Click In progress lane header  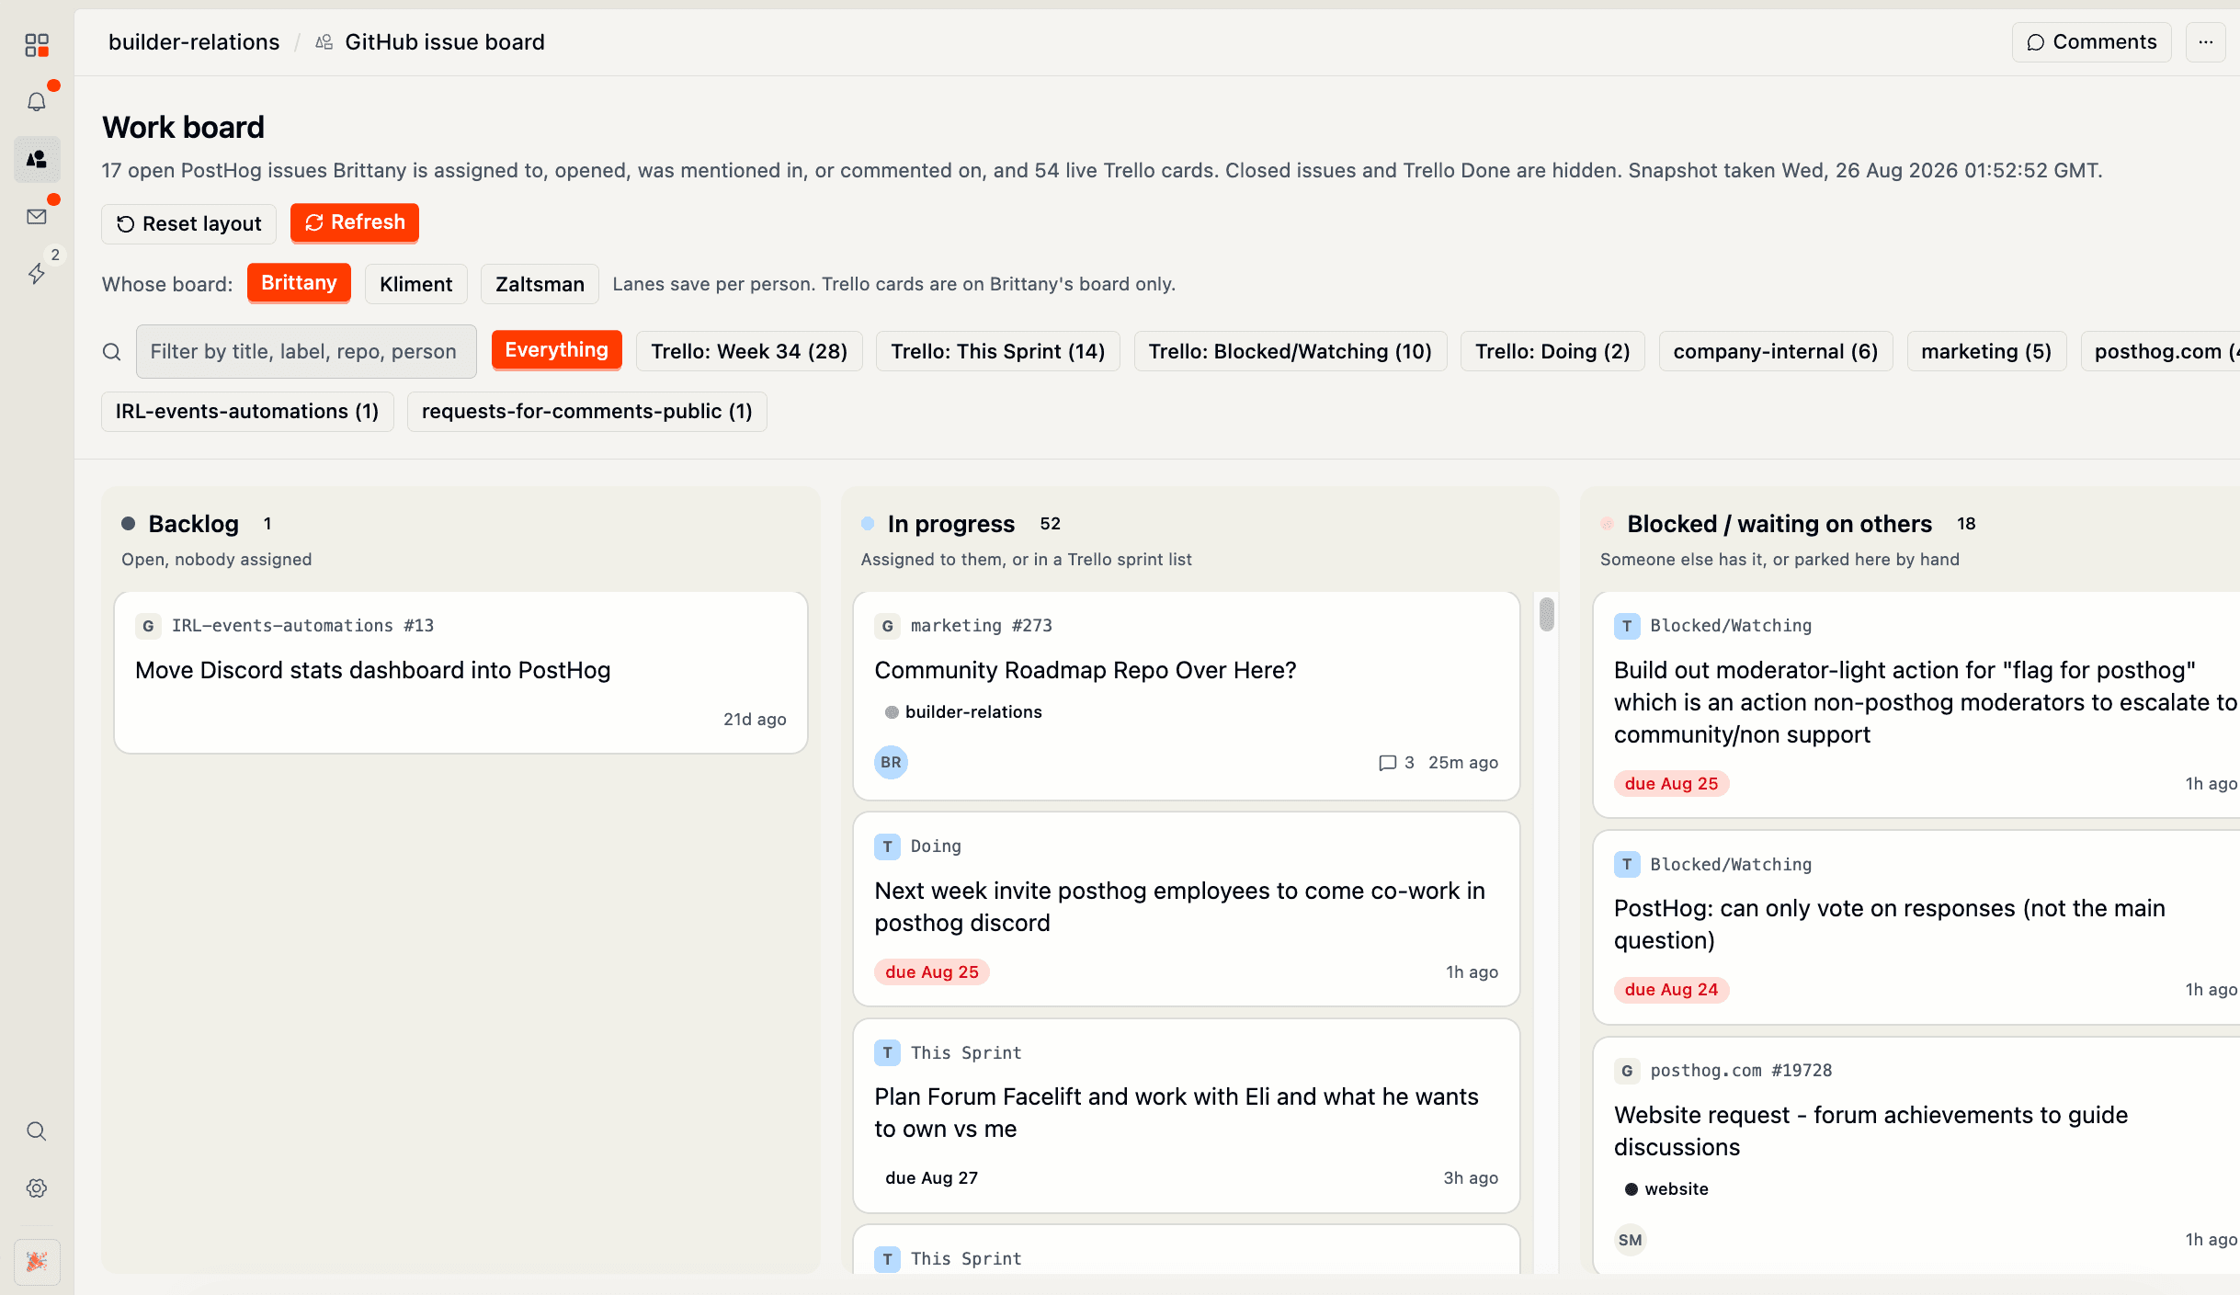(x=951, y=524)
